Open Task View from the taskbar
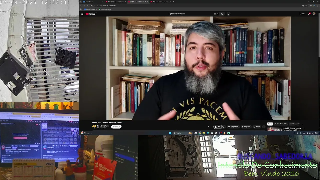 pos(195,133)
